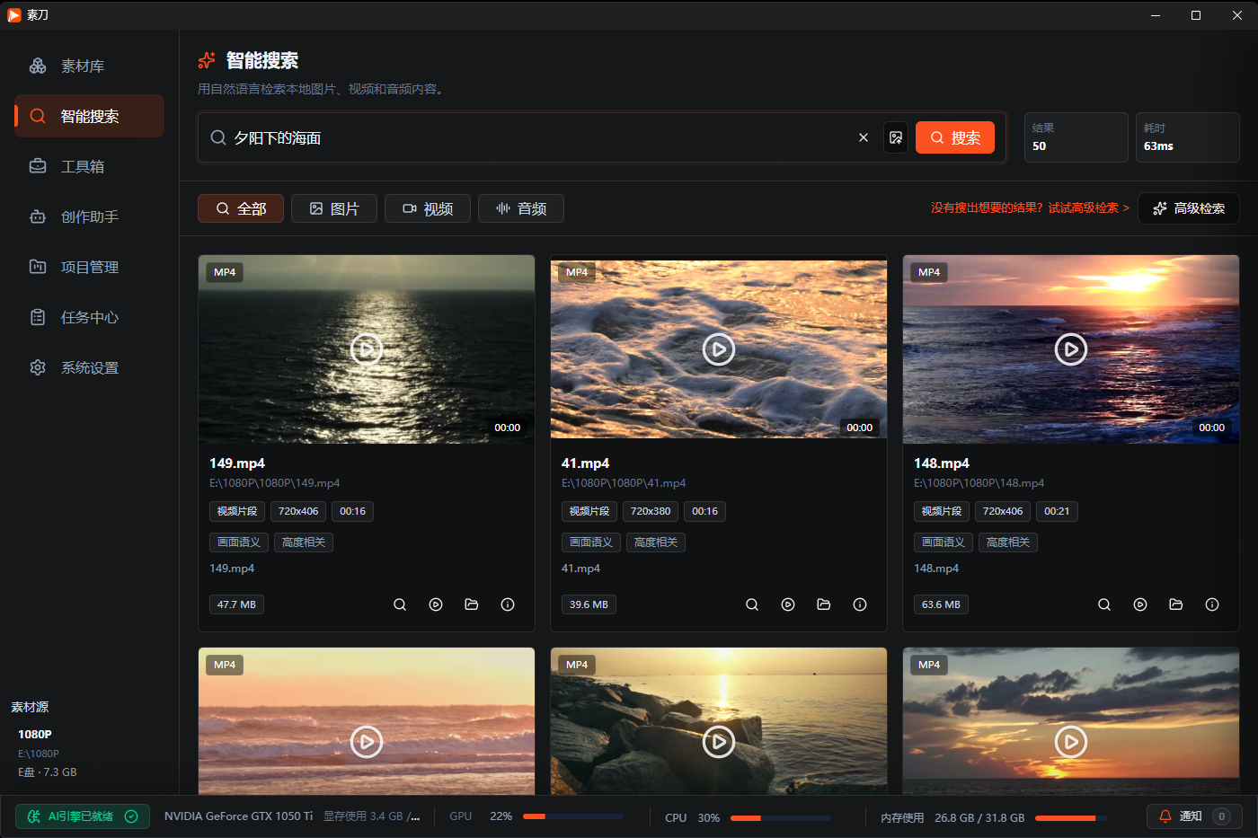Click the 149.mp4 file title
This screenshot has height=838, width=1258.
[237, 463]
